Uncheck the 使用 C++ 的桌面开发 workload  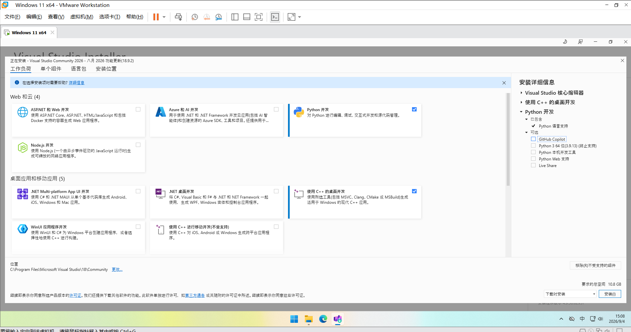click(x=414, y=191)
